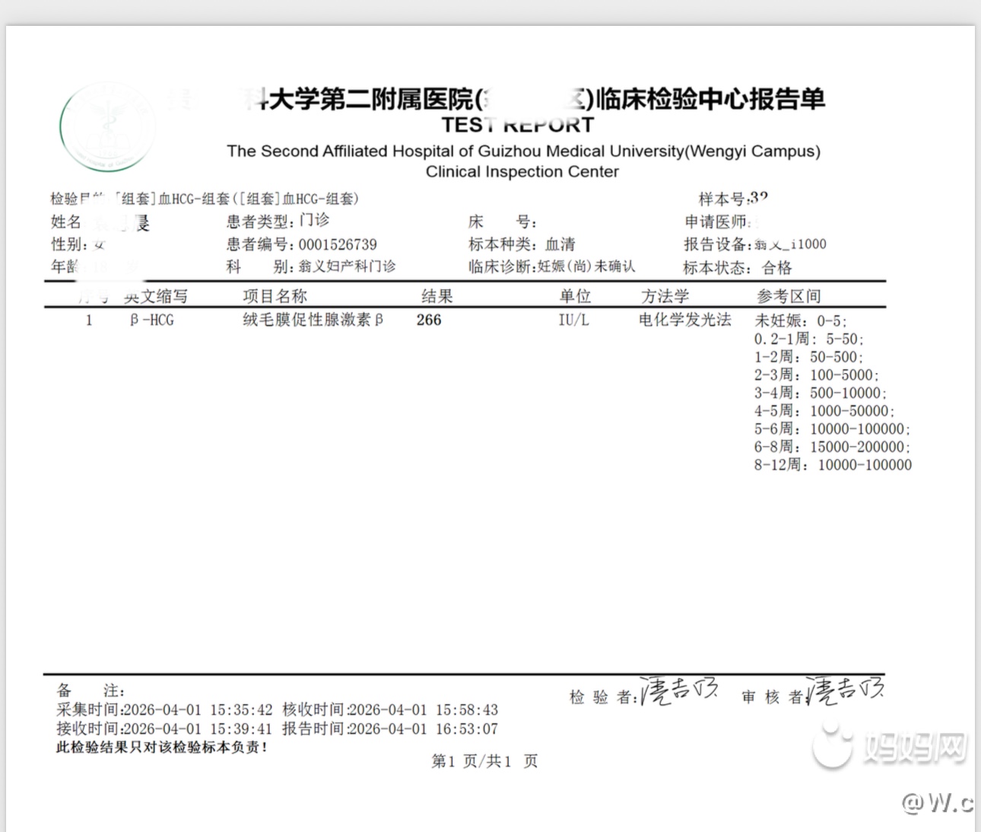Click the 参考区间 column header
The width and height of the screenshot is (981, 832).
789,296
